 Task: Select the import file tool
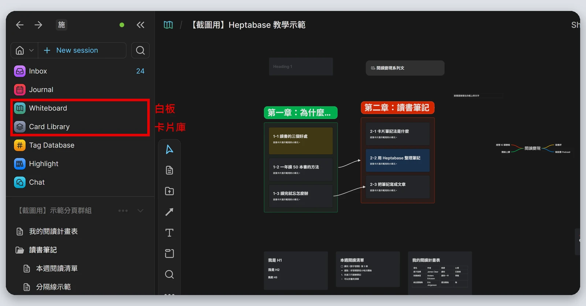[x=169, y=191]
